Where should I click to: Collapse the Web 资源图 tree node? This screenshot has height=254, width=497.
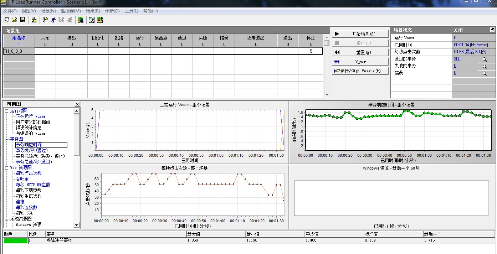7,168
